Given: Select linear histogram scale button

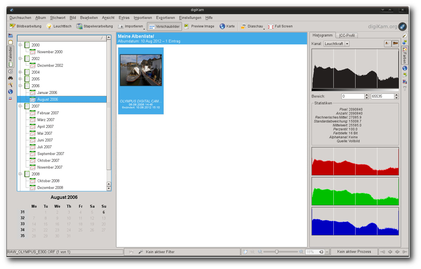Looking at the screenshot, I should 388,44.
